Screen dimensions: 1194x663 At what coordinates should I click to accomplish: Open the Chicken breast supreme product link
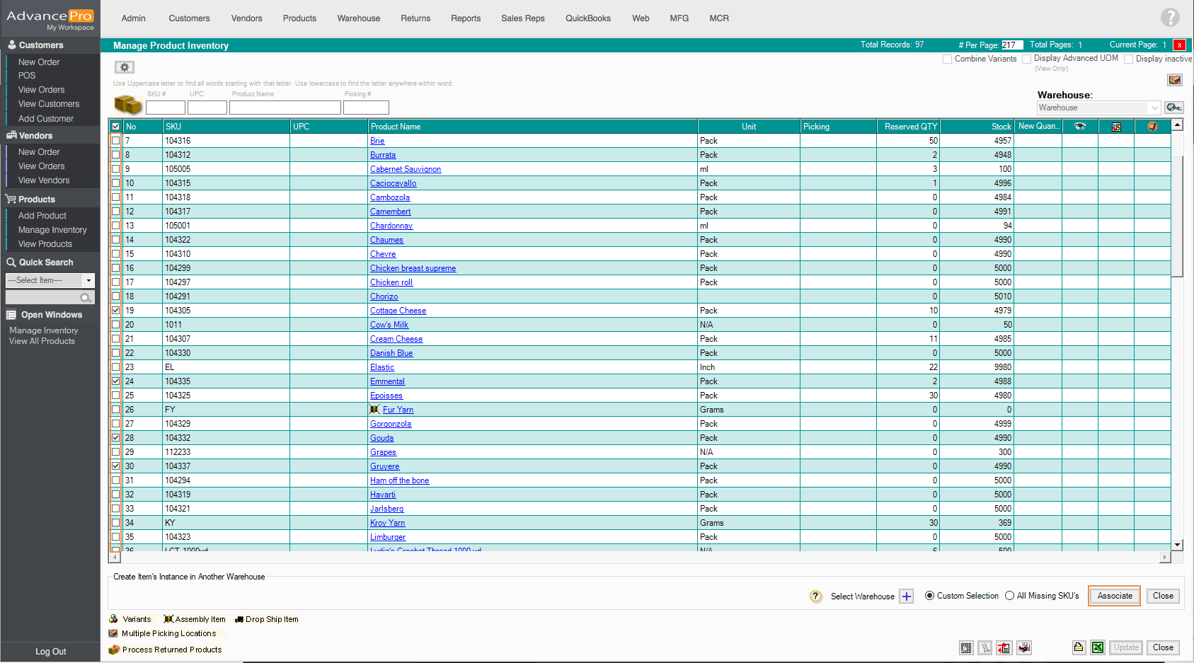(x=413, y=268)
